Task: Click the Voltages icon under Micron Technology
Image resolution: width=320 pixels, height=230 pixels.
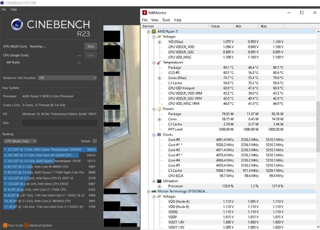Action: [x=159, y=197]
